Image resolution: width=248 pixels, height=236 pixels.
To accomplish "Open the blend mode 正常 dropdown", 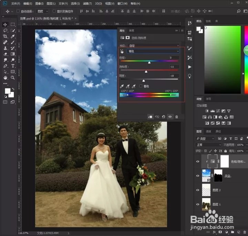I will tap(208, 145).
